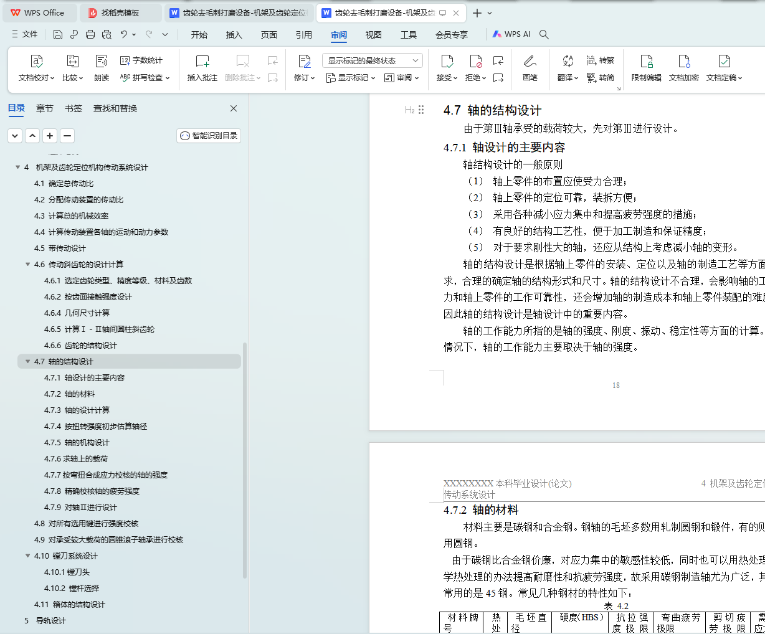
Task: Open the 会员专享 ribbon tab
Action: point(452,35)
